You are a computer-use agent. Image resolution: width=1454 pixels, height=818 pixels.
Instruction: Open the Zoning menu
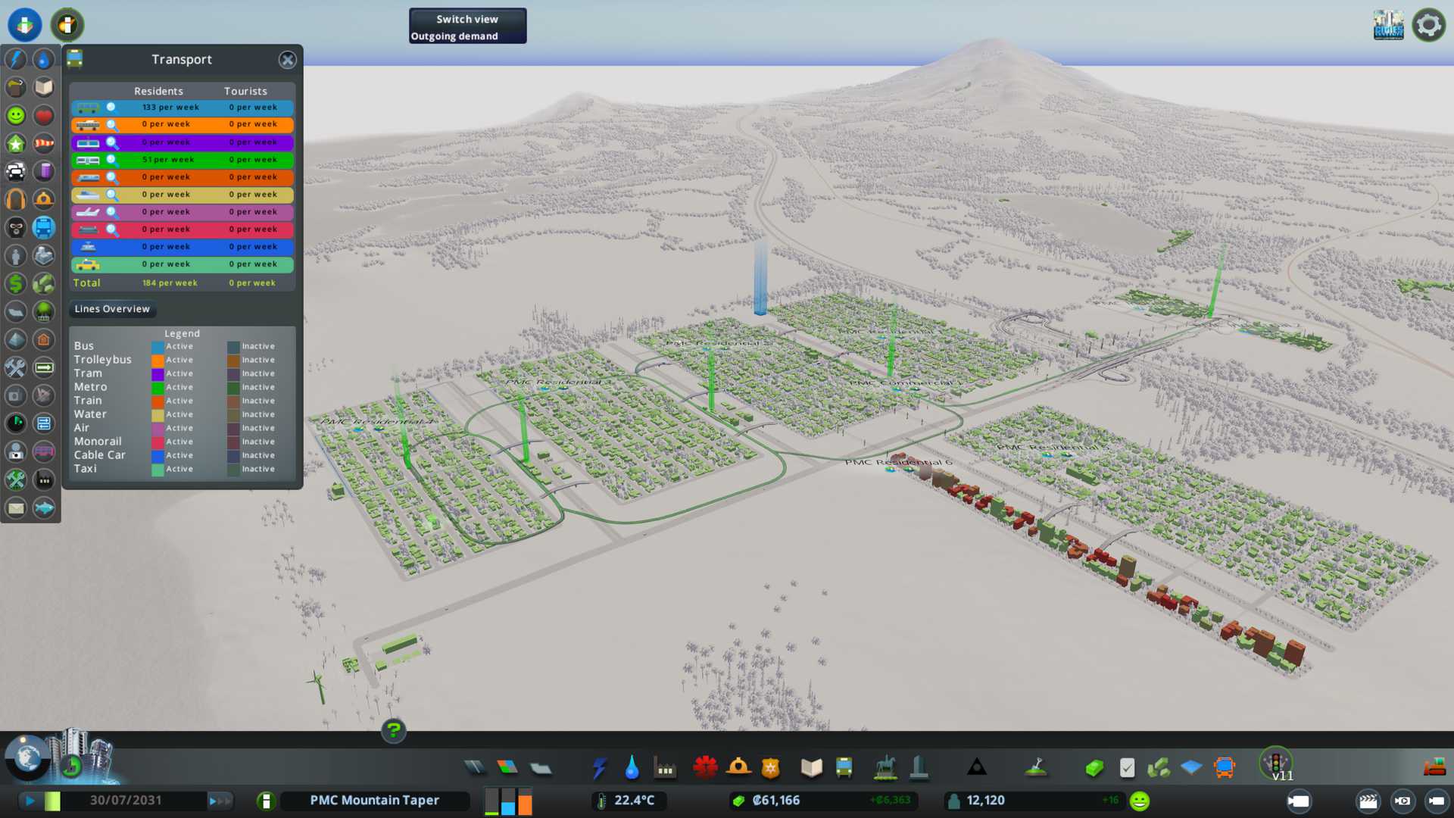(x=507, y=768)
